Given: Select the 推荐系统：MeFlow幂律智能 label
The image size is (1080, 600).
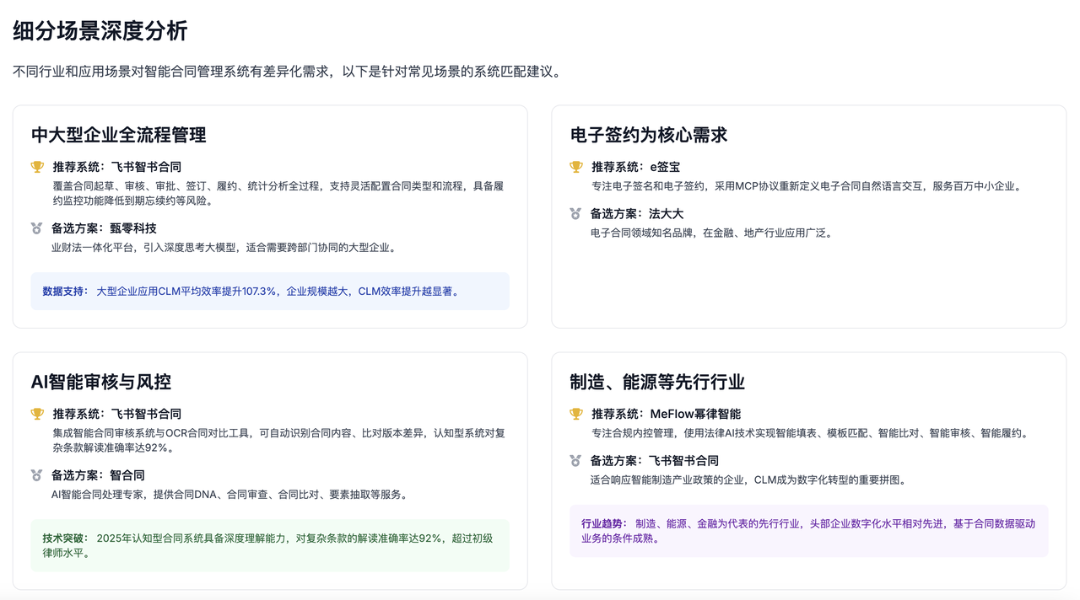Looking at the screenshot, I should (666, 414).
